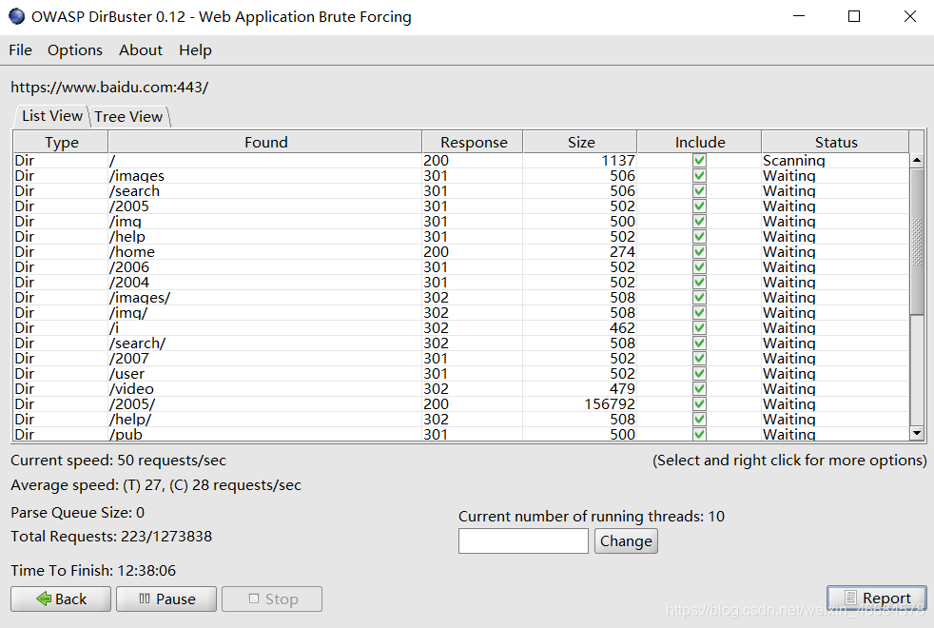Toggle Include checkbox for the /user row

coord(699,374)
